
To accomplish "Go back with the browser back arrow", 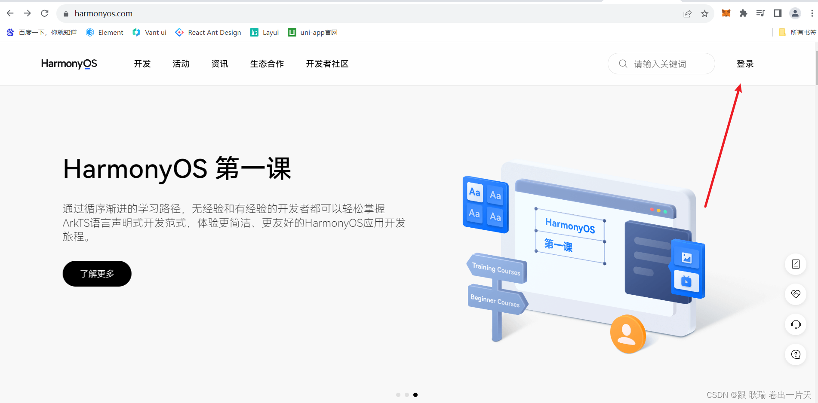I will [x=10, y=13].
